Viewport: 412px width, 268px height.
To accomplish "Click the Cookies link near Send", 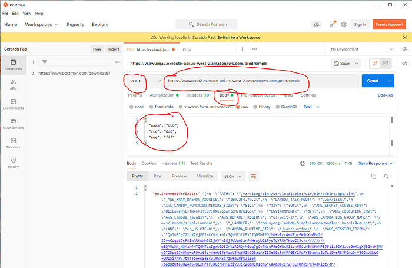I will click(385, 95).
